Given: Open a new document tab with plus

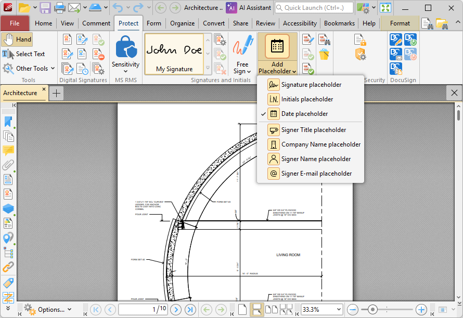Looking at the screenshot, I should tap(56, 94).
